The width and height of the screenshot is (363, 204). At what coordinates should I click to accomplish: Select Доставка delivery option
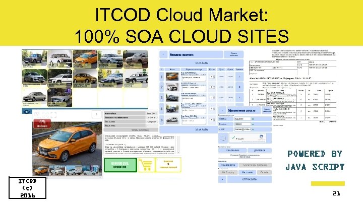(x=260, y=150)
